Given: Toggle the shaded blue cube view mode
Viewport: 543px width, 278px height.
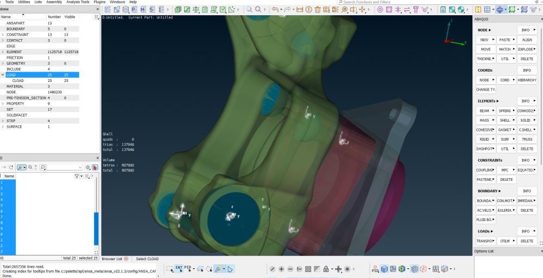Looking at the screenshot, I should point(384,269).
